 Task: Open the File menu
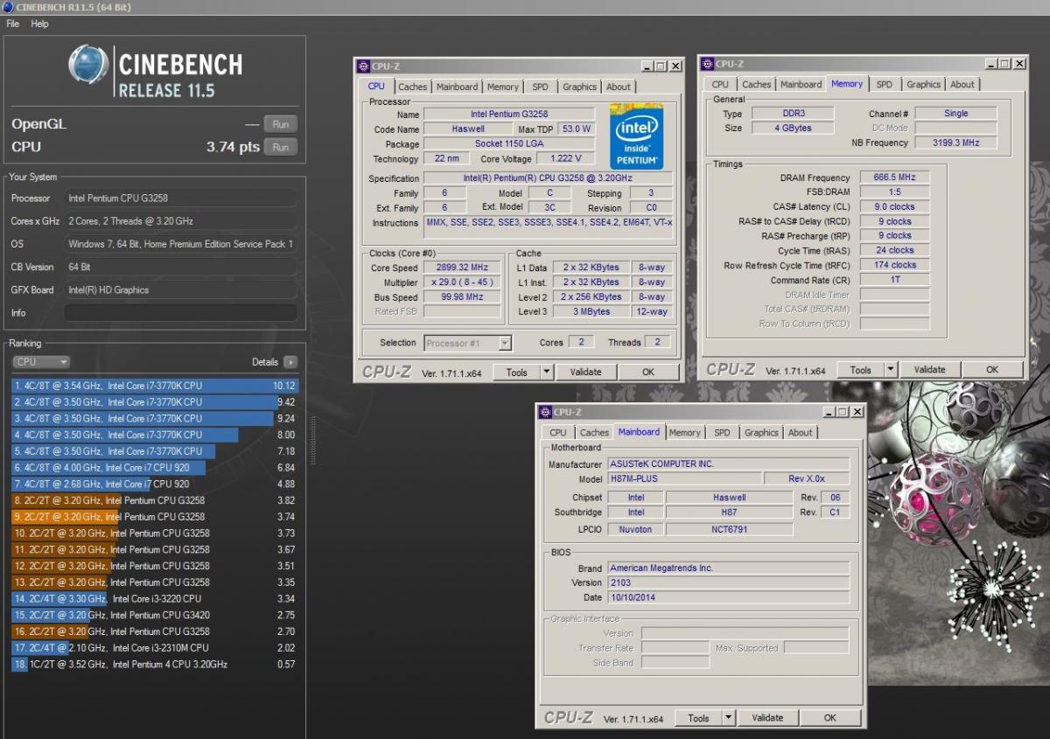click(13, 24)
